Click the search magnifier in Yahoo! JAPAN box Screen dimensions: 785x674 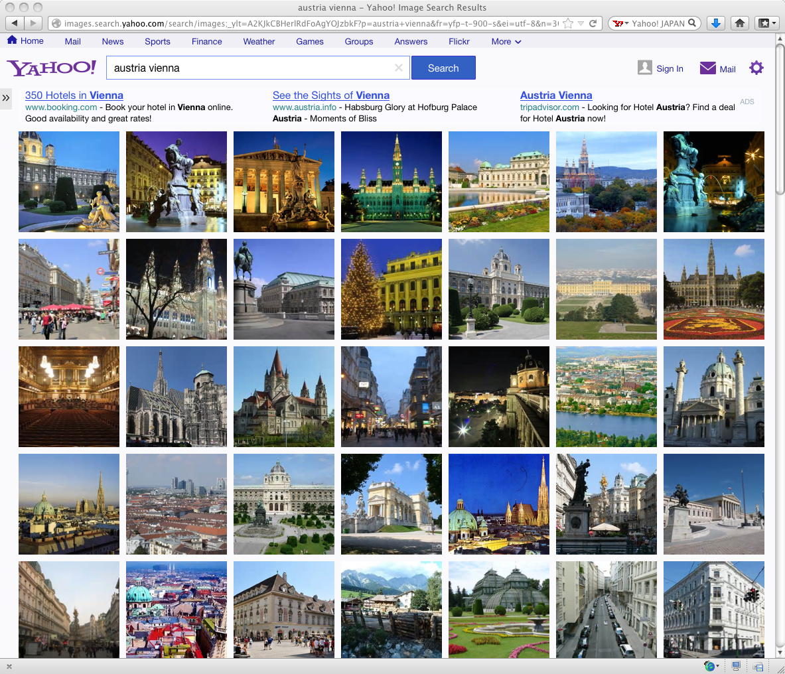(692, 23)
